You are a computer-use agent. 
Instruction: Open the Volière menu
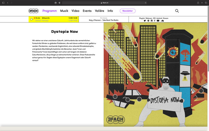[x=100, y=11]
